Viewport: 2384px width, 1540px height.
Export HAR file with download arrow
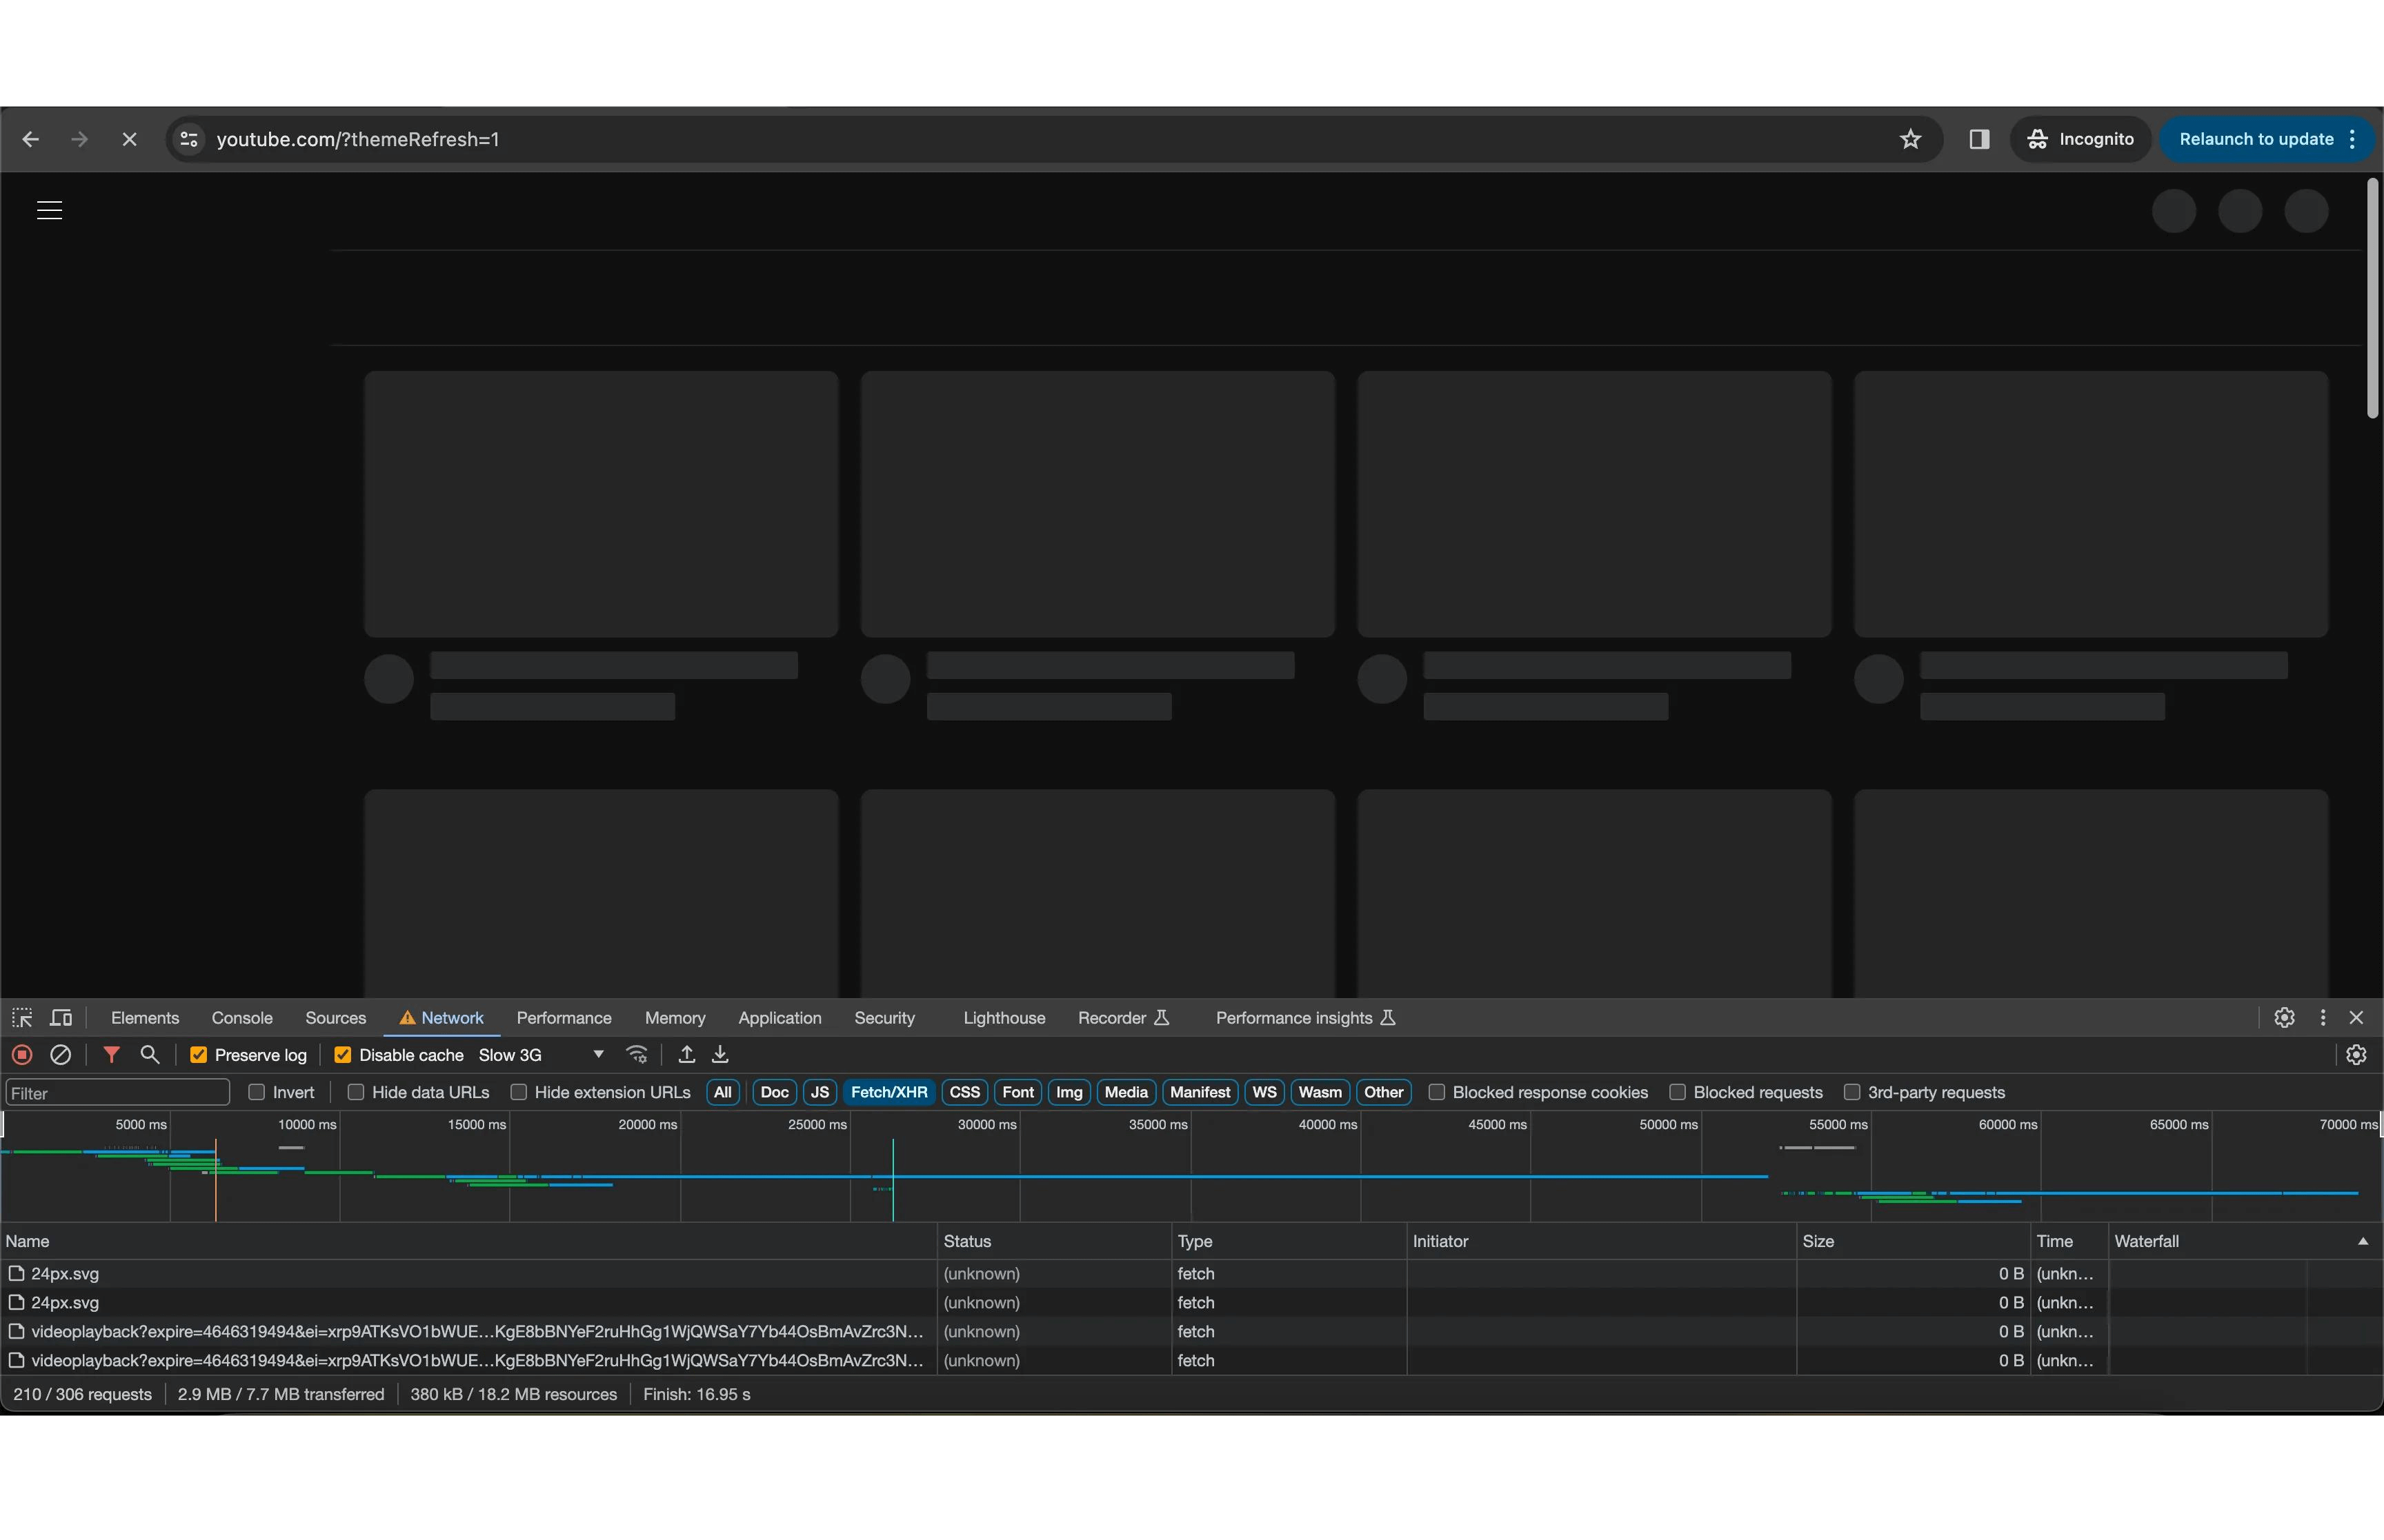720,1055
